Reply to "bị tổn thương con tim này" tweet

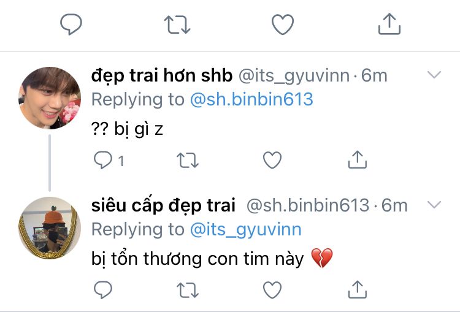(103, 290)
